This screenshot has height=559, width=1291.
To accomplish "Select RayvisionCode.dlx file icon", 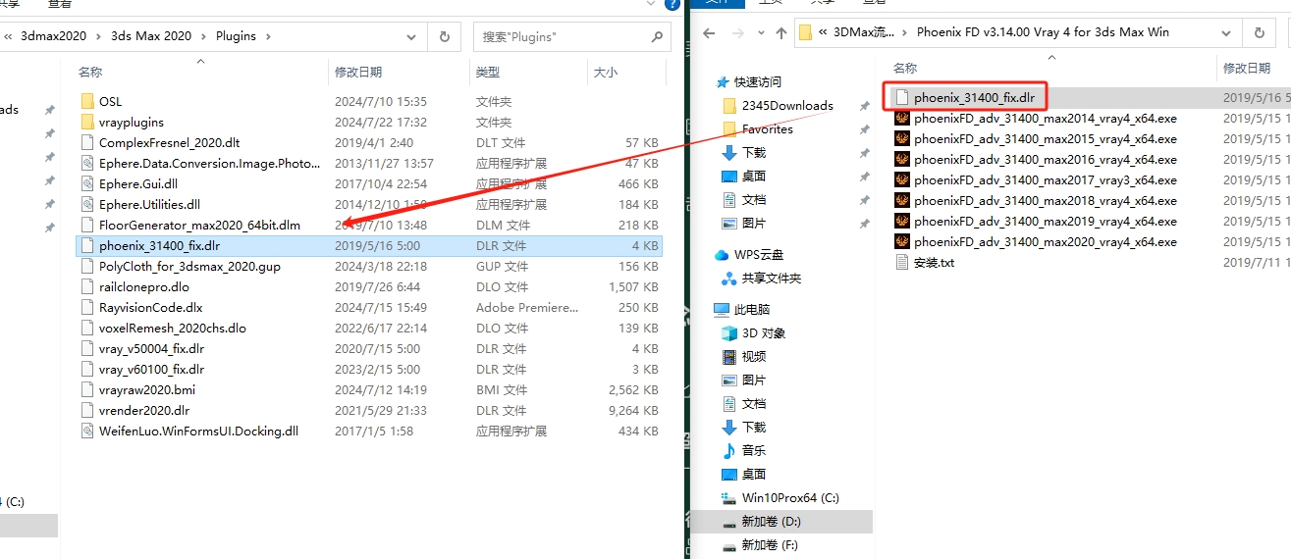I will coord(86,307).
